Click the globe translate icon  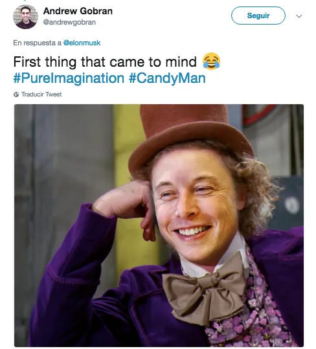tap(16, 95)
